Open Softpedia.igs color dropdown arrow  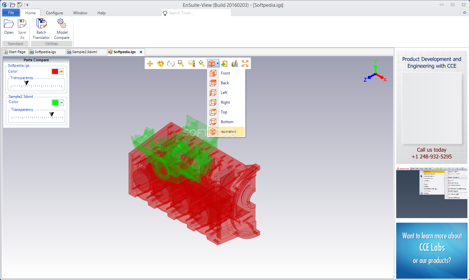point(61,72)
